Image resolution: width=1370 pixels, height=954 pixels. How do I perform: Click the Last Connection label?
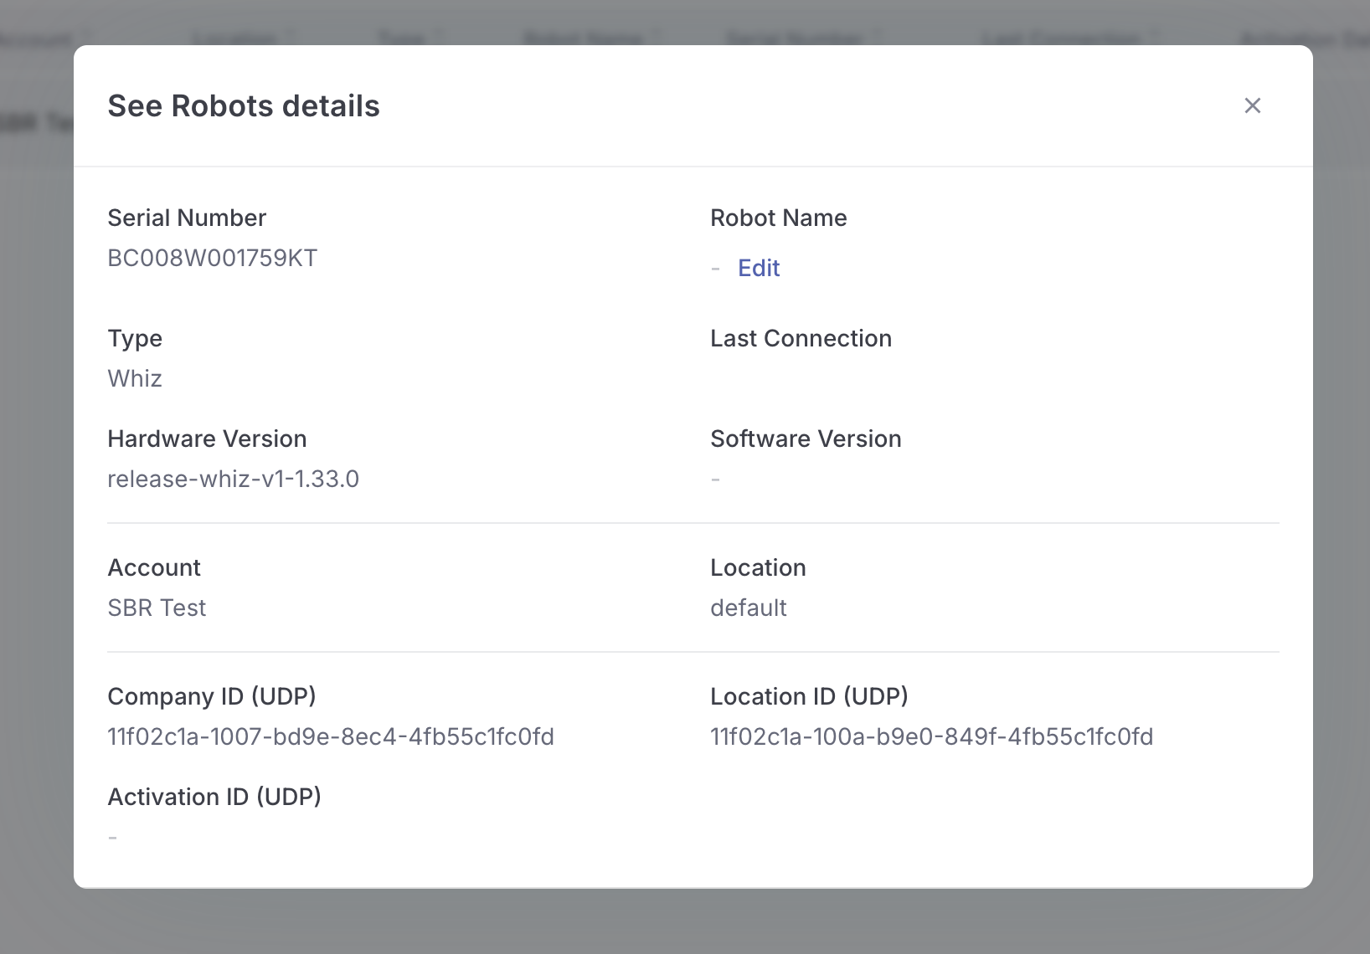(x=801, y=338)
